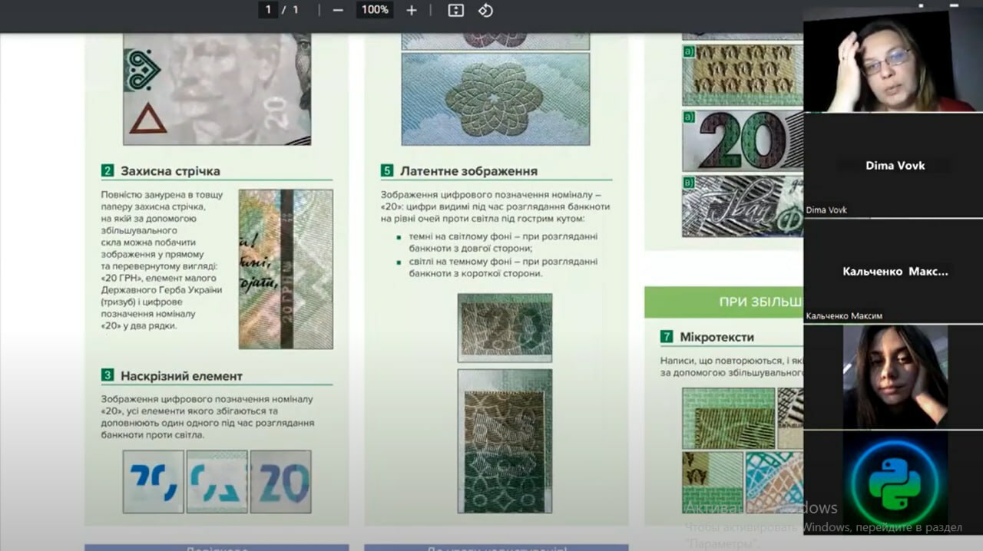Click the security thread image
The image size is (983, 551).
coord(286,269)
